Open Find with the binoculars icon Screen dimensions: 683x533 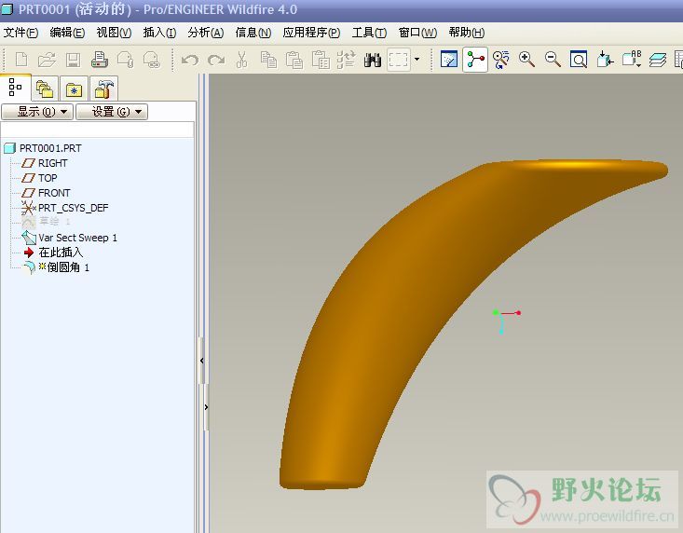pos(373,60)
